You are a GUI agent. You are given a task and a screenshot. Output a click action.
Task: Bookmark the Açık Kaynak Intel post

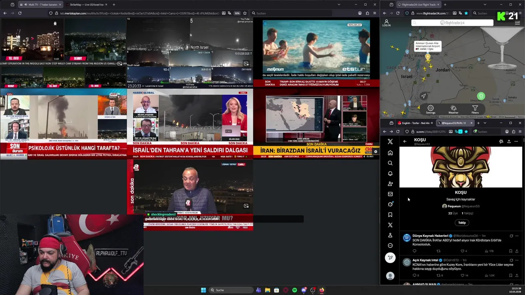point(511,275)
